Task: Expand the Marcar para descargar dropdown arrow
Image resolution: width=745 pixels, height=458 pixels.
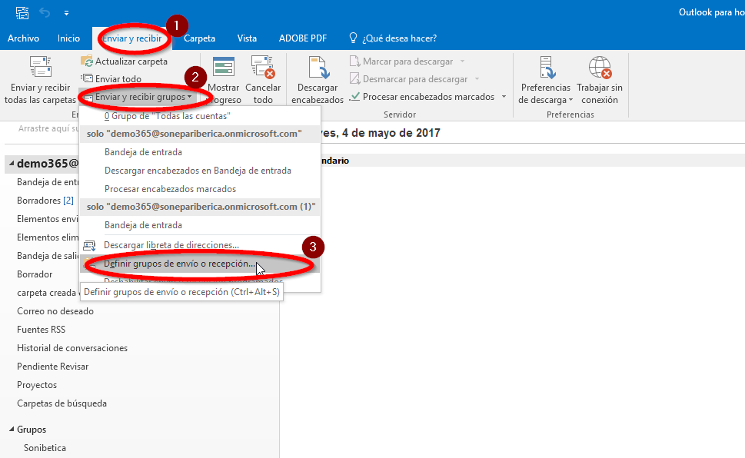Action: [462, 61]
